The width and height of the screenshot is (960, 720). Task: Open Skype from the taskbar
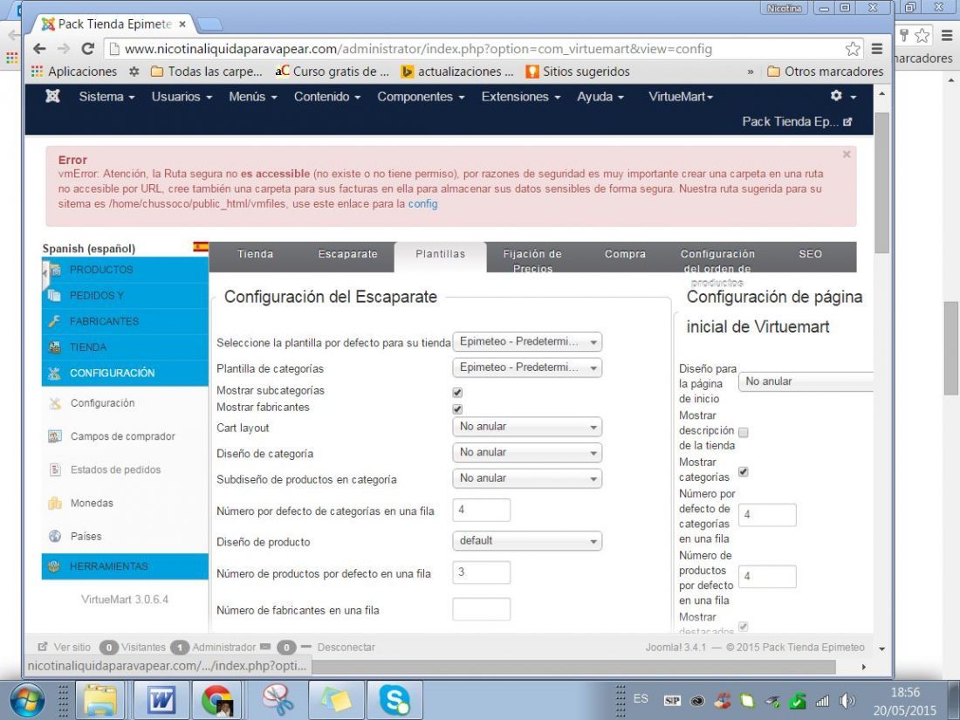pyautogui.click(x=394, y=699)
